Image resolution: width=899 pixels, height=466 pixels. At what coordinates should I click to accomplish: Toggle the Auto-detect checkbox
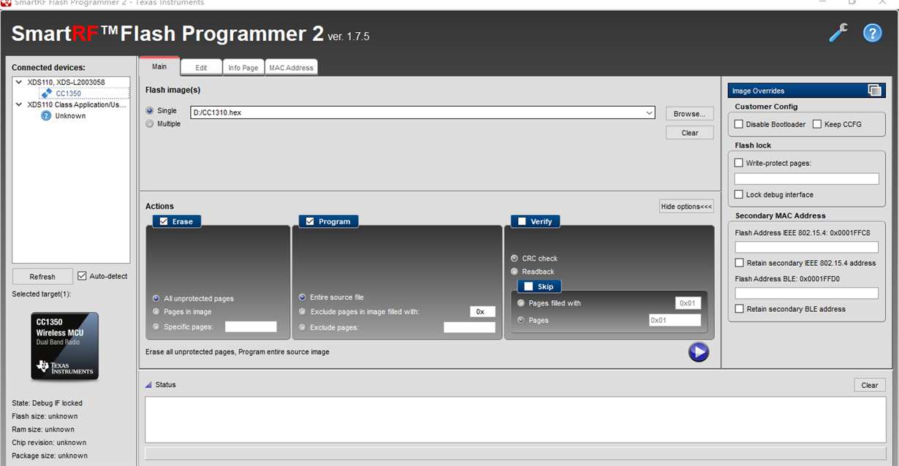click(x=82, y=276)
